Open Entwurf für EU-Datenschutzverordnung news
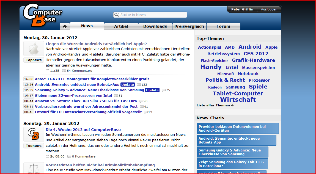Image resolution: width=316 pixels, height=174 pixels. 88,112
